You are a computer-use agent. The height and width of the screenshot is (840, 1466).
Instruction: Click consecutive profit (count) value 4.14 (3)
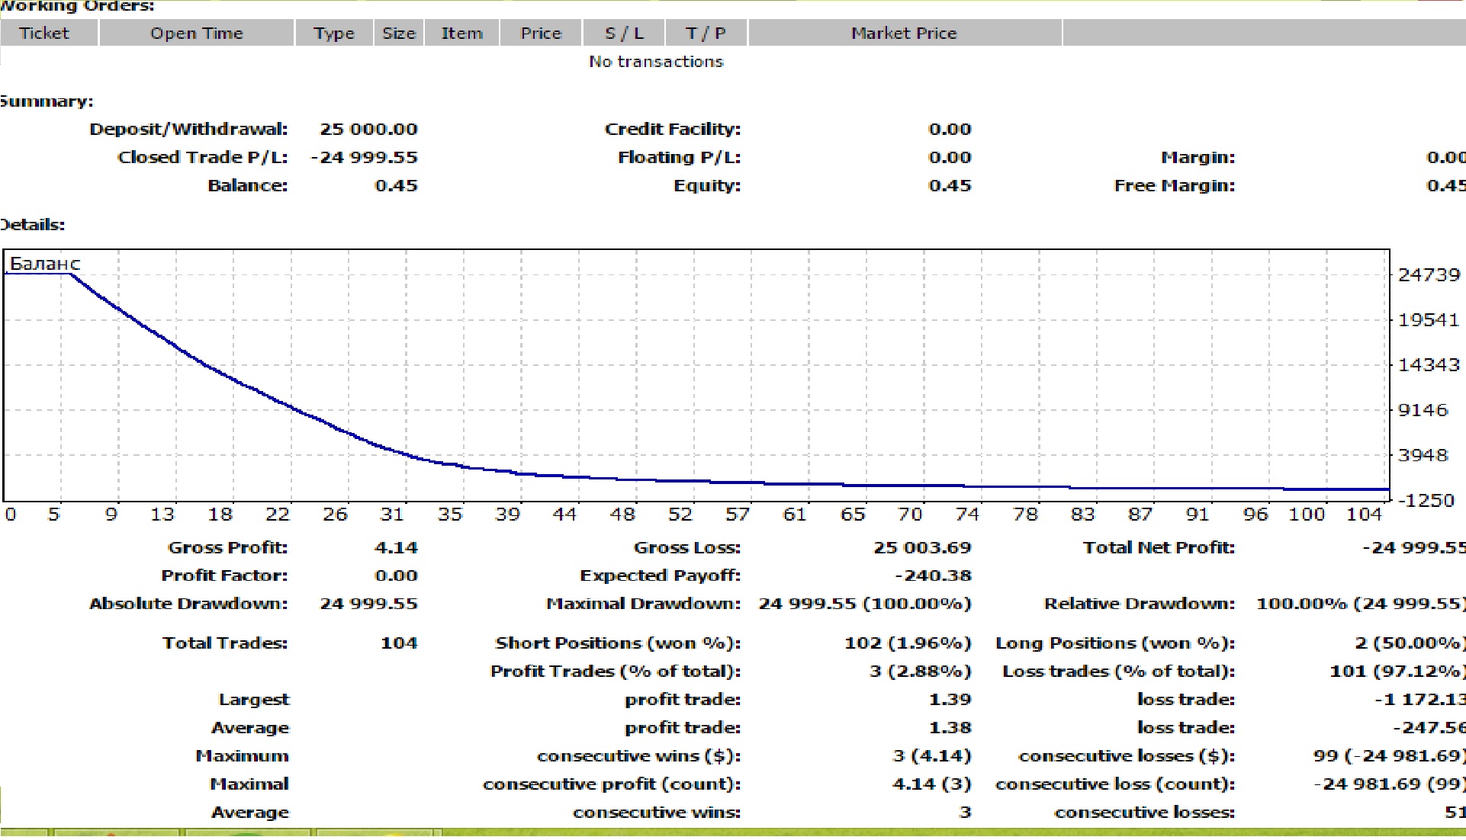coord(932,784)
